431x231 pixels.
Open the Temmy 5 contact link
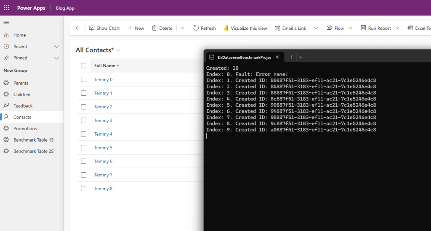(x=104, y=147)
